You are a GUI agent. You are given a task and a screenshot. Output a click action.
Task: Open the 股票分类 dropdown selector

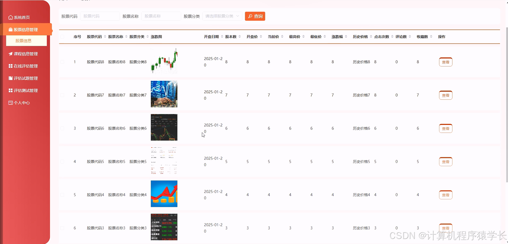click(x=222, y=16)
